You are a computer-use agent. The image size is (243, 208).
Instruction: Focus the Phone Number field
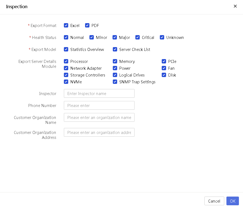pyautogui.click(x=99, y=105)
